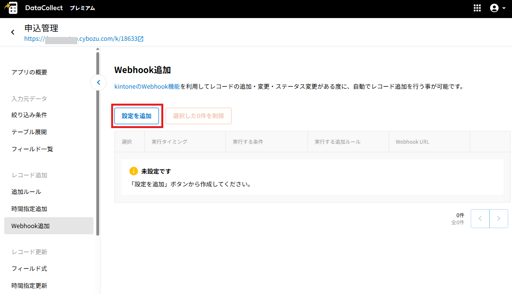Go to テーブル展開 settings
512x294 pixels.
point(29,132)
